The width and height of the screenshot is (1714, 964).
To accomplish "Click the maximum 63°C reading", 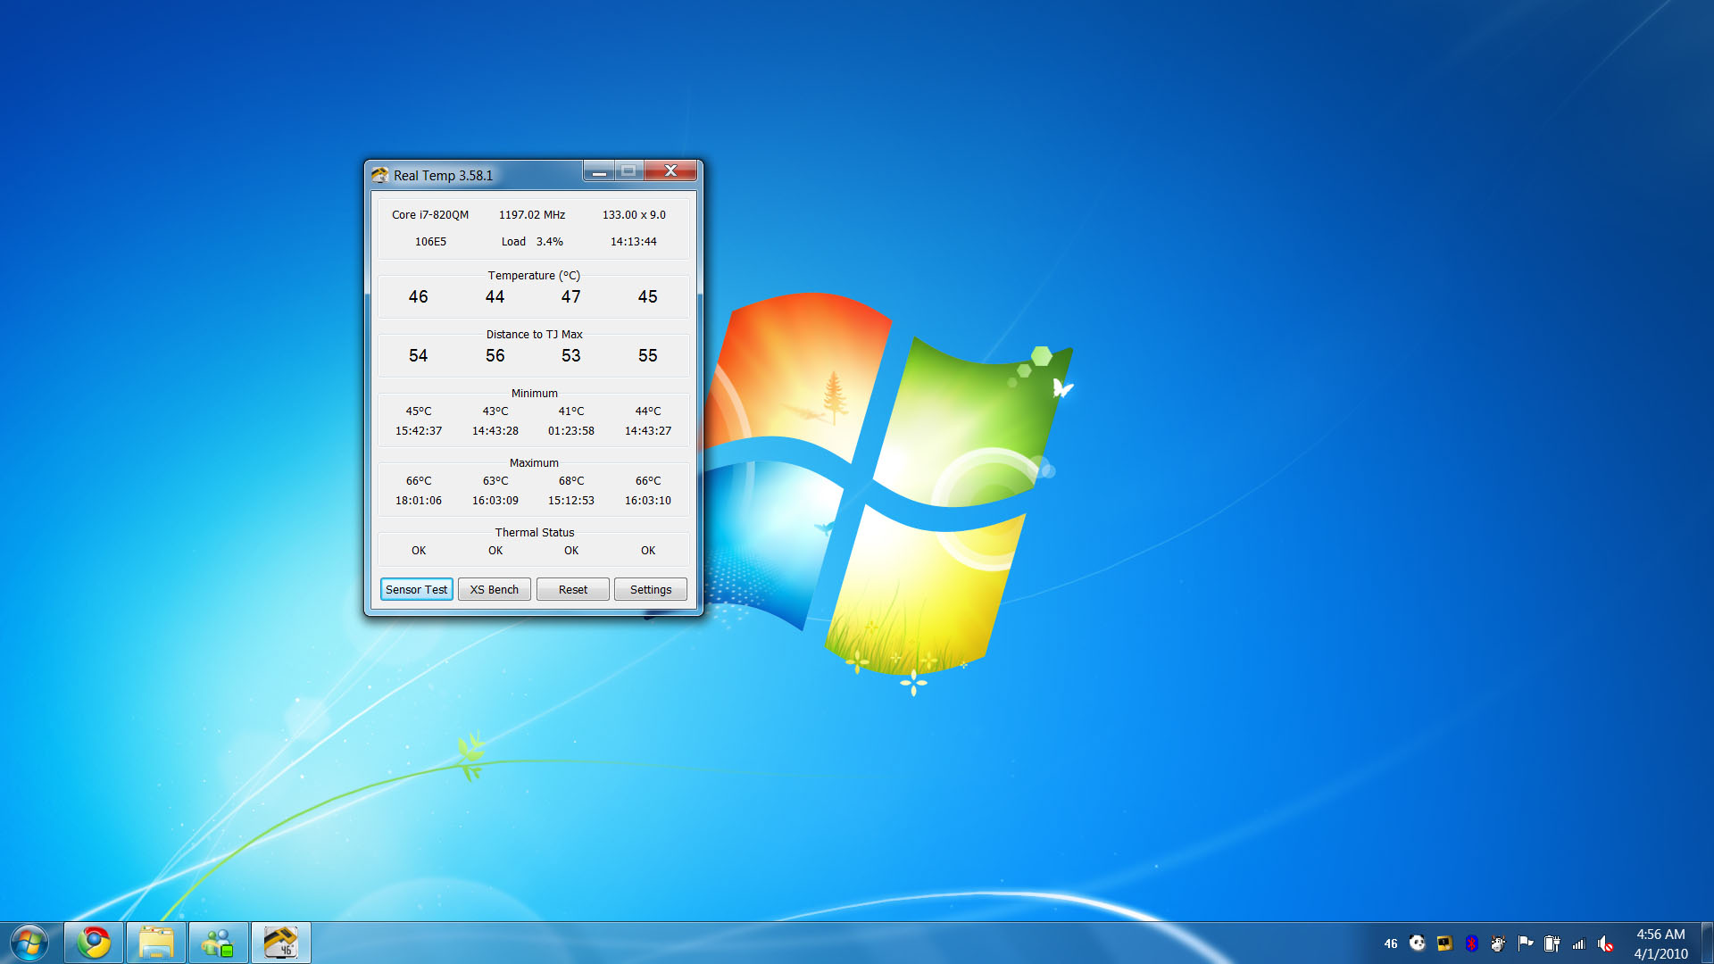I will click(x=495, y=481).
